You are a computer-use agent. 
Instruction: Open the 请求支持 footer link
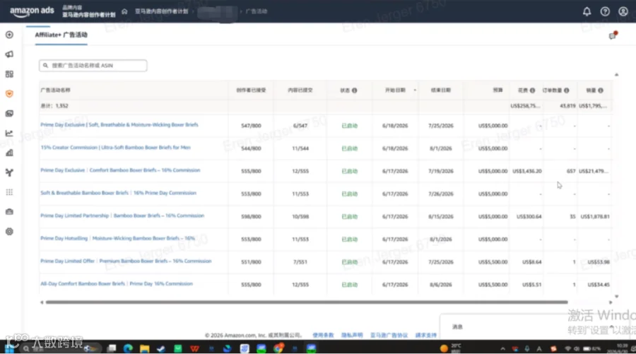click(x=426, y=336)
